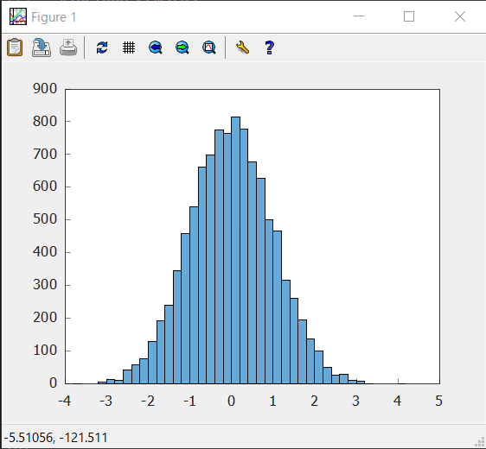The width and height of the screenshot is (486, 449).
Task: Click the x-axis tick label 5
Action: point(438,401)
